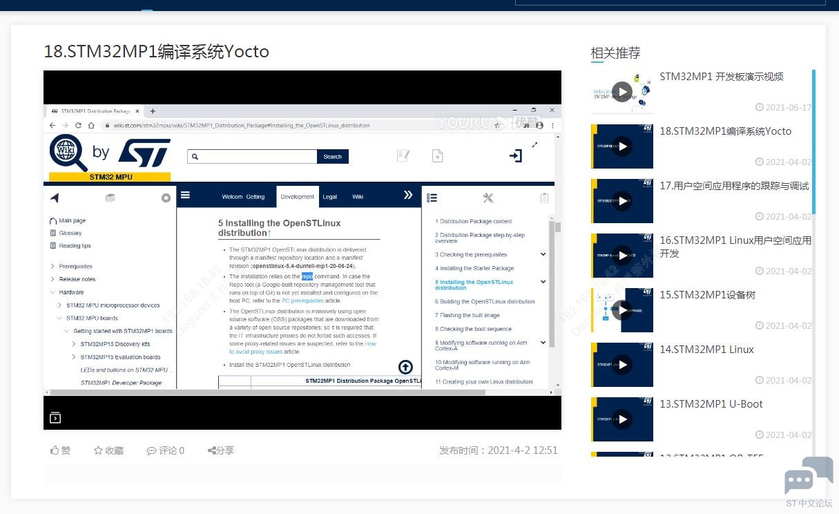839x514 pixels.
Task: Play the STM32MP1 开发板演示视频 thumbnail
Action: (622, 91)
